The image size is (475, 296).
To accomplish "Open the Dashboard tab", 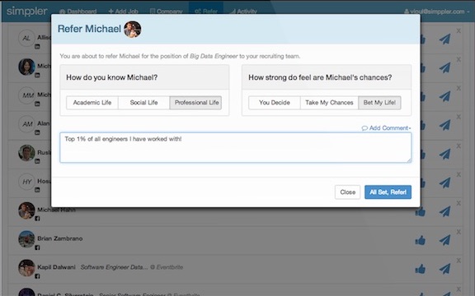I will [78, 12].
